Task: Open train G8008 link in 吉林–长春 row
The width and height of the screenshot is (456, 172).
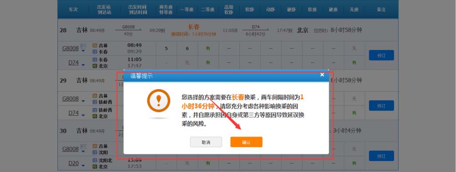Action: (x=70, y=48)
